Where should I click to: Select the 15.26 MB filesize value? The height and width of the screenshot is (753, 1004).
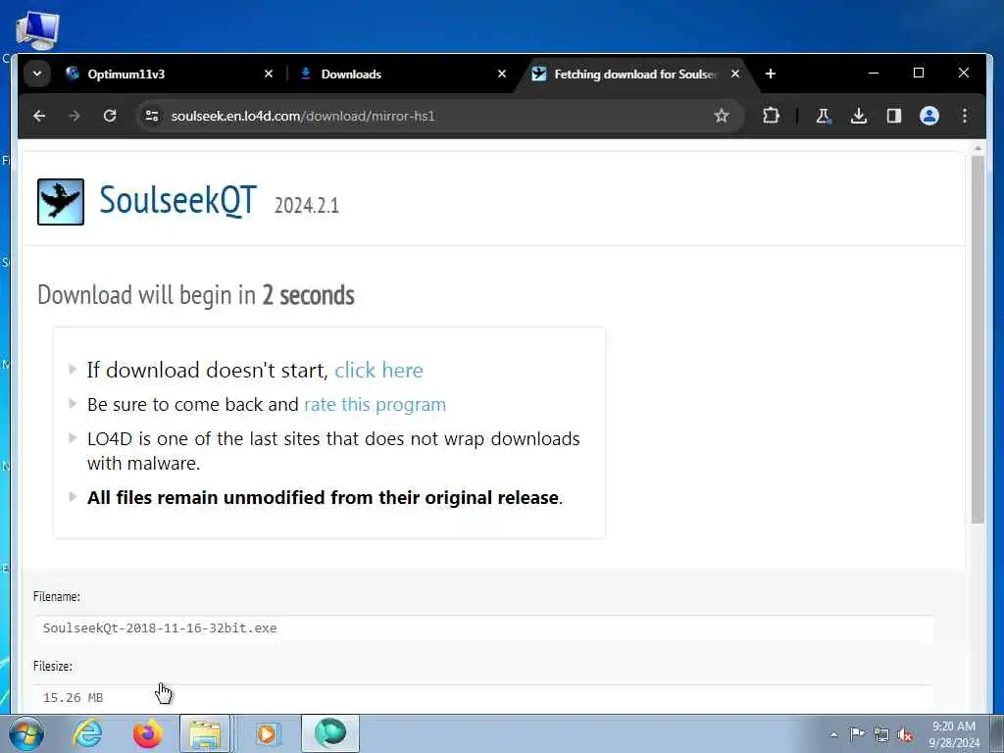[73, 698]
